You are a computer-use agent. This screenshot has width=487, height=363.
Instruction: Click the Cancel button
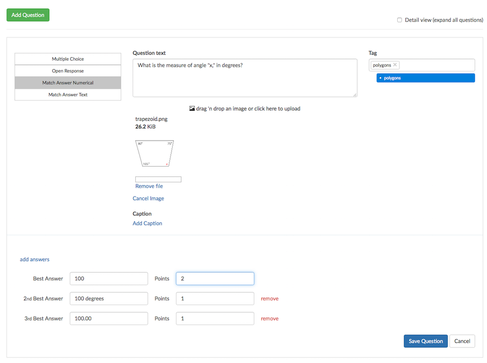pyautogui.click(x=462, y=341)
